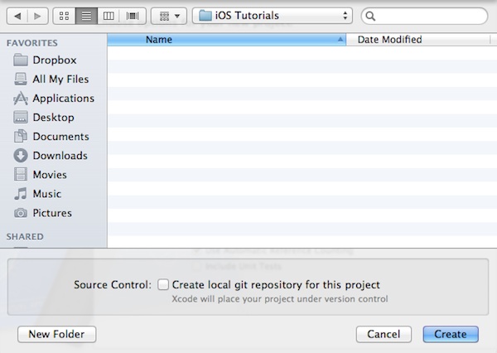Click the New Folder button
Image resolution: width=497 pixels, height=353 pixels.
pyautogui.click(x=56, y=334)
